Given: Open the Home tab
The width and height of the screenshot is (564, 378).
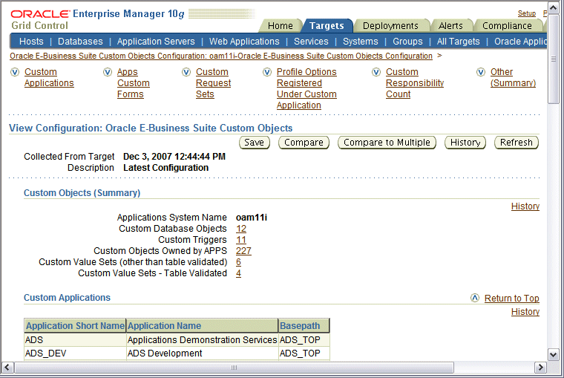Looking at the screenshot, I should point(281,26).
